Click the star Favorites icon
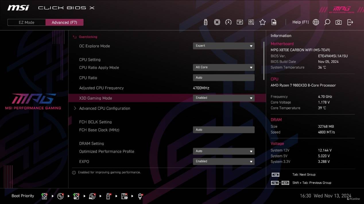Viewport: 364px width, 204px height. click(x=262, y=22)
